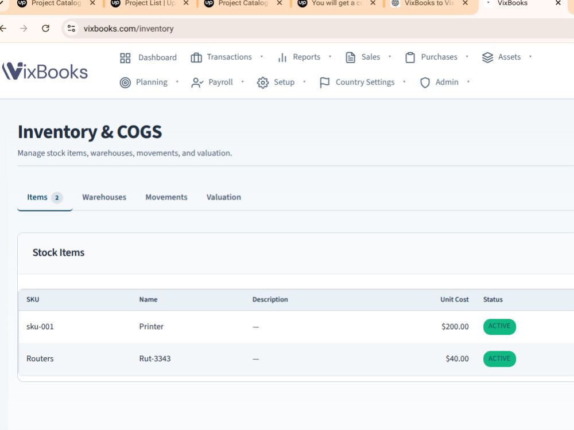Click the Setup gear icon

pos(263,83)
